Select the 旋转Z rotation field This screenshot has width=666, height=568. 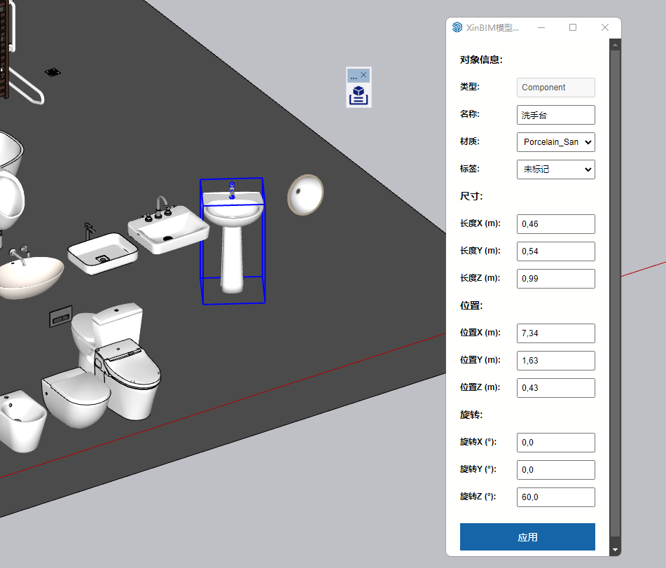pyautogui.click(x=555, y=497)
